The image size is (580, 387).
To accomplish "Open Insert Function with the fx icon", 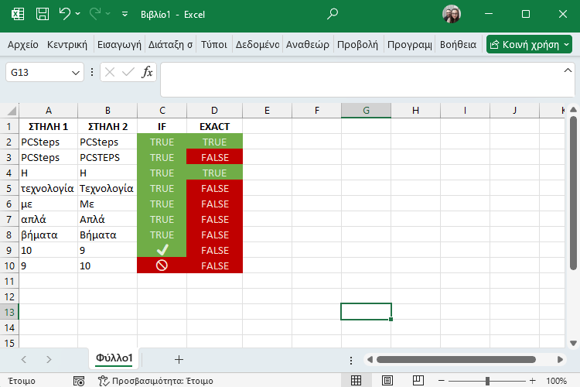I will pyautogui.click(x=147, y=72).
